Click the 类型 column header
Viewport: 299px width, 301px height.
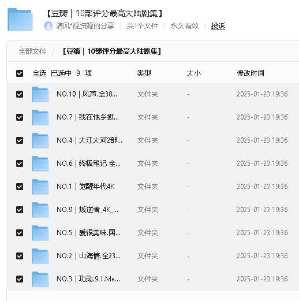point(144,73)
